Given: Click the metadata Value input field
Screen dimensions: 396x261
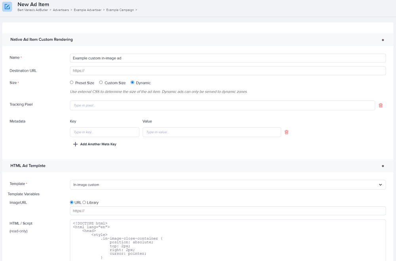Looking at the screenshot, I should (211, 132).
